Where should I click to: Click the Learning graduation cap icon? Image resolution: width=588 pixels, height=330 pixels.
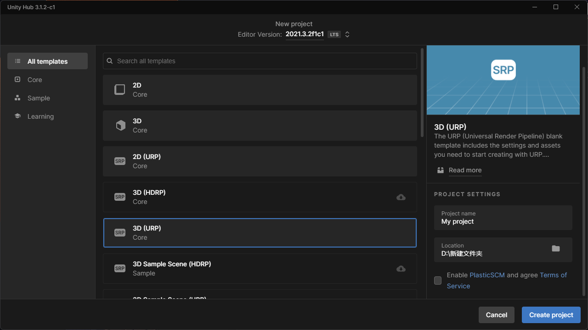17,116
